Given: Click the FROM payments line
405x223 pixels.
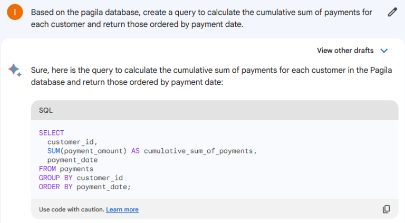Looking at the screenshot, I should point(66,169).
